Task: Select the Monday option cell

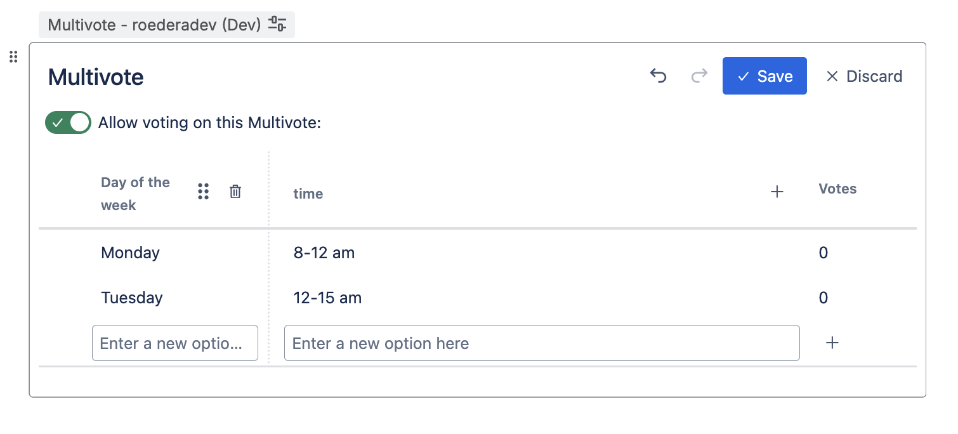Action: [x=130, y=253]
